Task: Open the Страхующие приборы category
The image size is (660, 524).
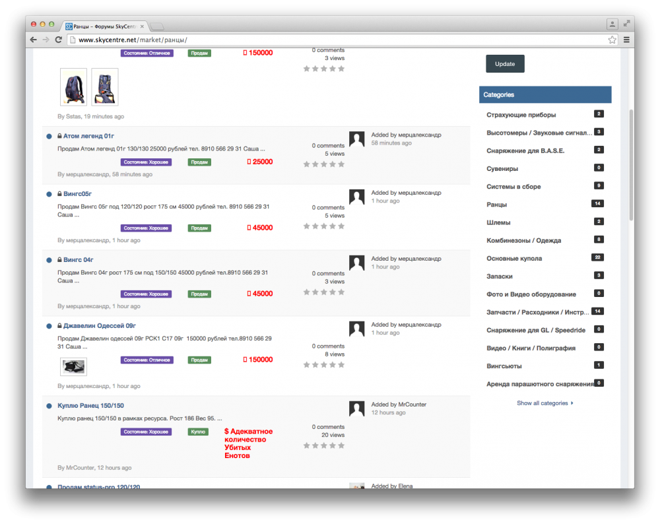Action: (x=521, y=115)
